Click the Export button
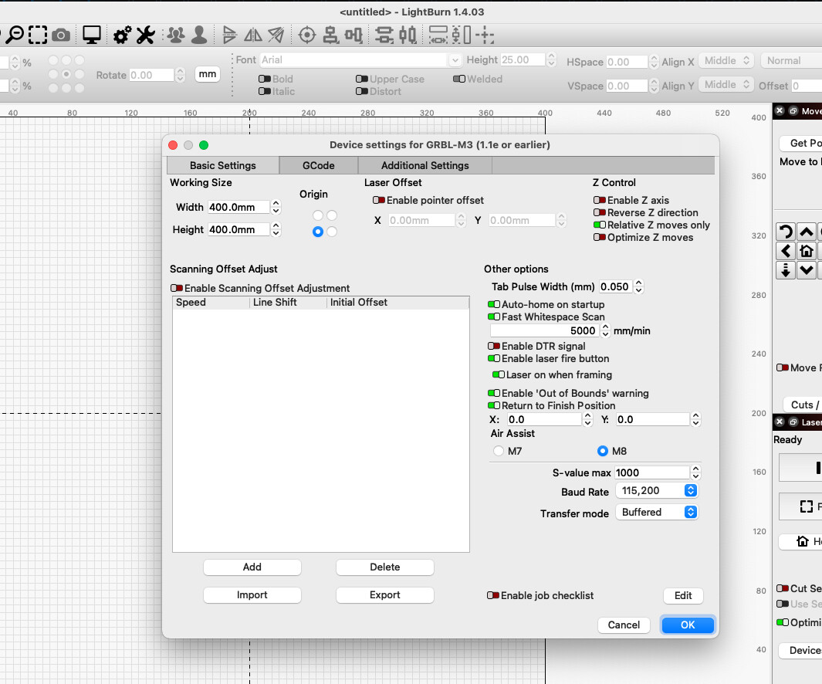The height and width of the screenshot is (684, 822). (385, 594)
